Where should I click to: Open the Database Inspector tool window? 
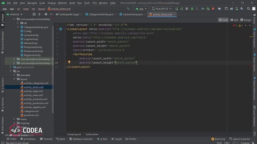(81, 139)
